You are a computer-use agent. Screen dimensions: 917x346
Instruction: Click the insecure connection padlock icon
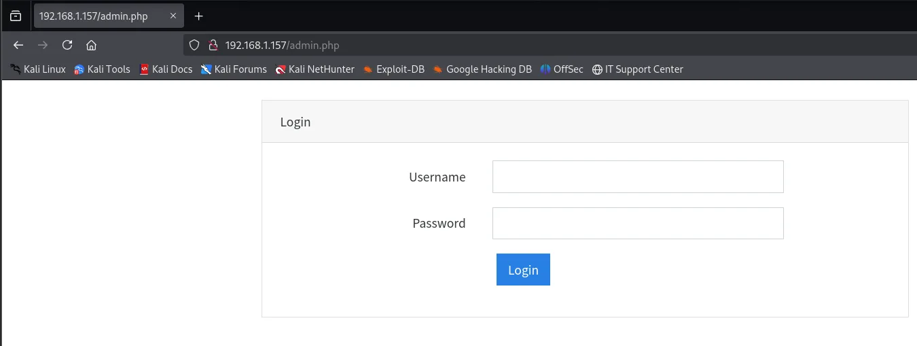[213, 46]
